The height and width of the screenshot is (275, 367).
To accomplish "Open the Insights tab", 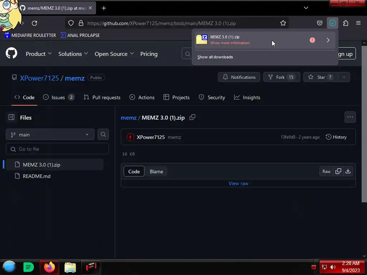I will [x=247, y=97].
